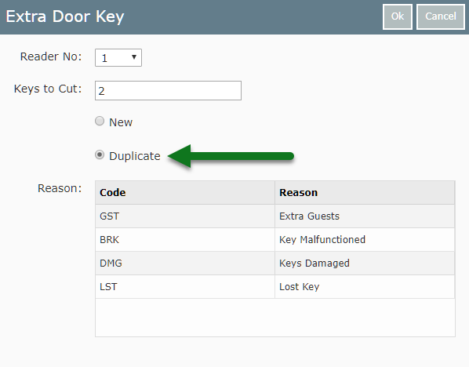Dismiss dialog using Cancel button
The height and width of the screenshot is (367, 469).
(x=441, y=16)
